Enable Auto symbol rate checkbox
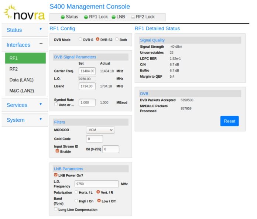Image resolution: width=257 pixels, height=219 pixels. tap(56, 105)
